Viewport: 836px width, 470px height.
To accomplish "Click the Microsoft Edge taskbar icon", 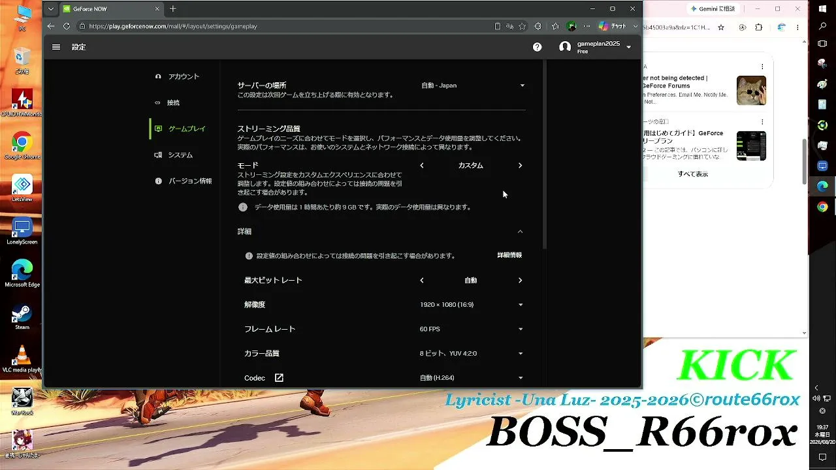I will (x=822, y=186).
